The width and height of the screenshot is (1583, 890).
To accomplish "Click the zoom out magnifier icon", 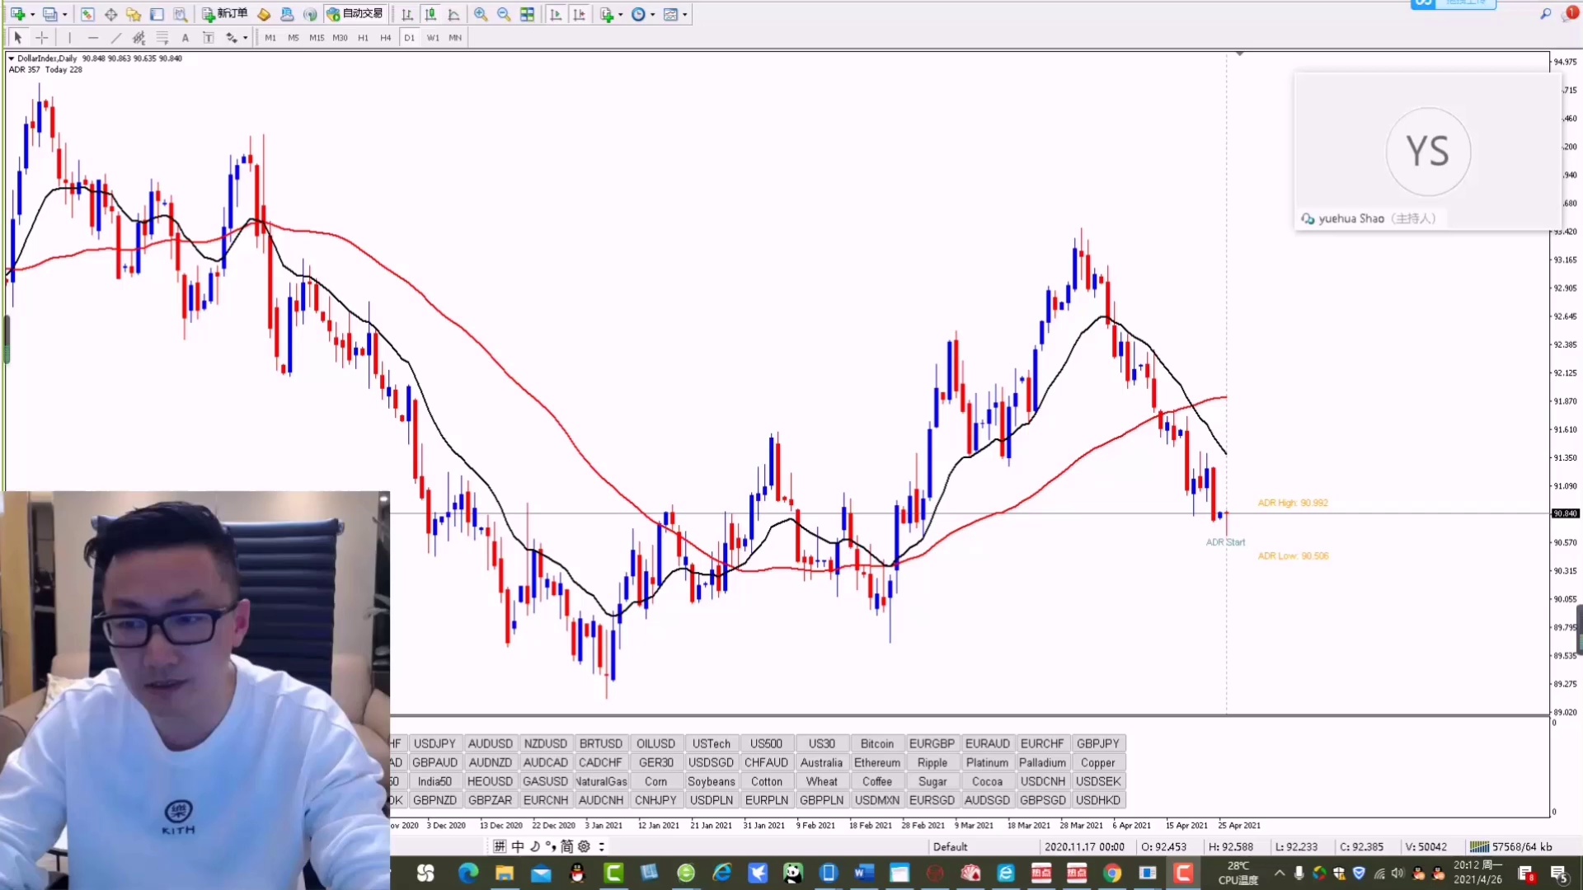I will point(504,14).
